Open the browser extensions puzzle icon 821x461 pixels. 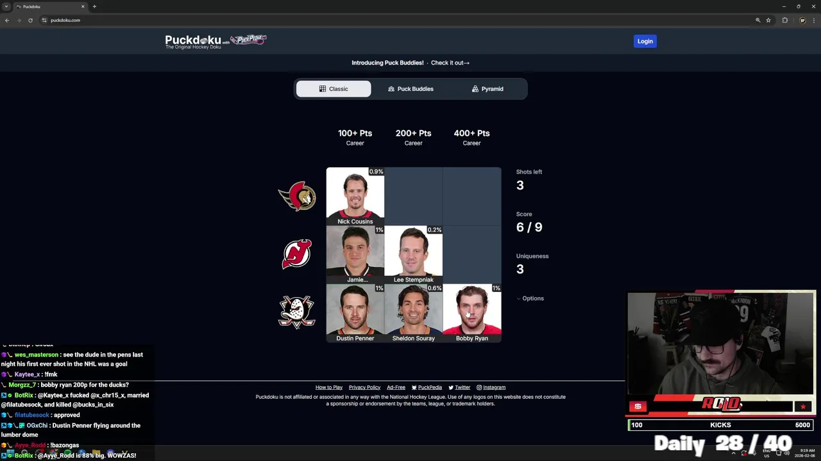coord(784,20)
